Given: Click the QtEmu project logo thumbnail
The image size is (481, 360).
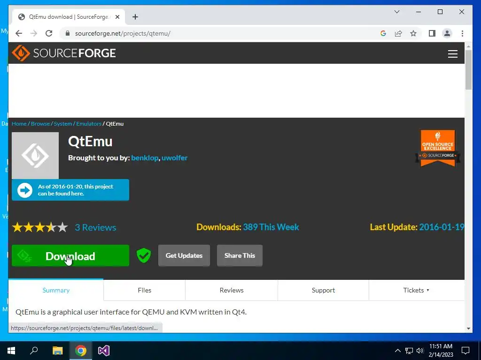Looking at the screenshot, I should coord(35,156).
